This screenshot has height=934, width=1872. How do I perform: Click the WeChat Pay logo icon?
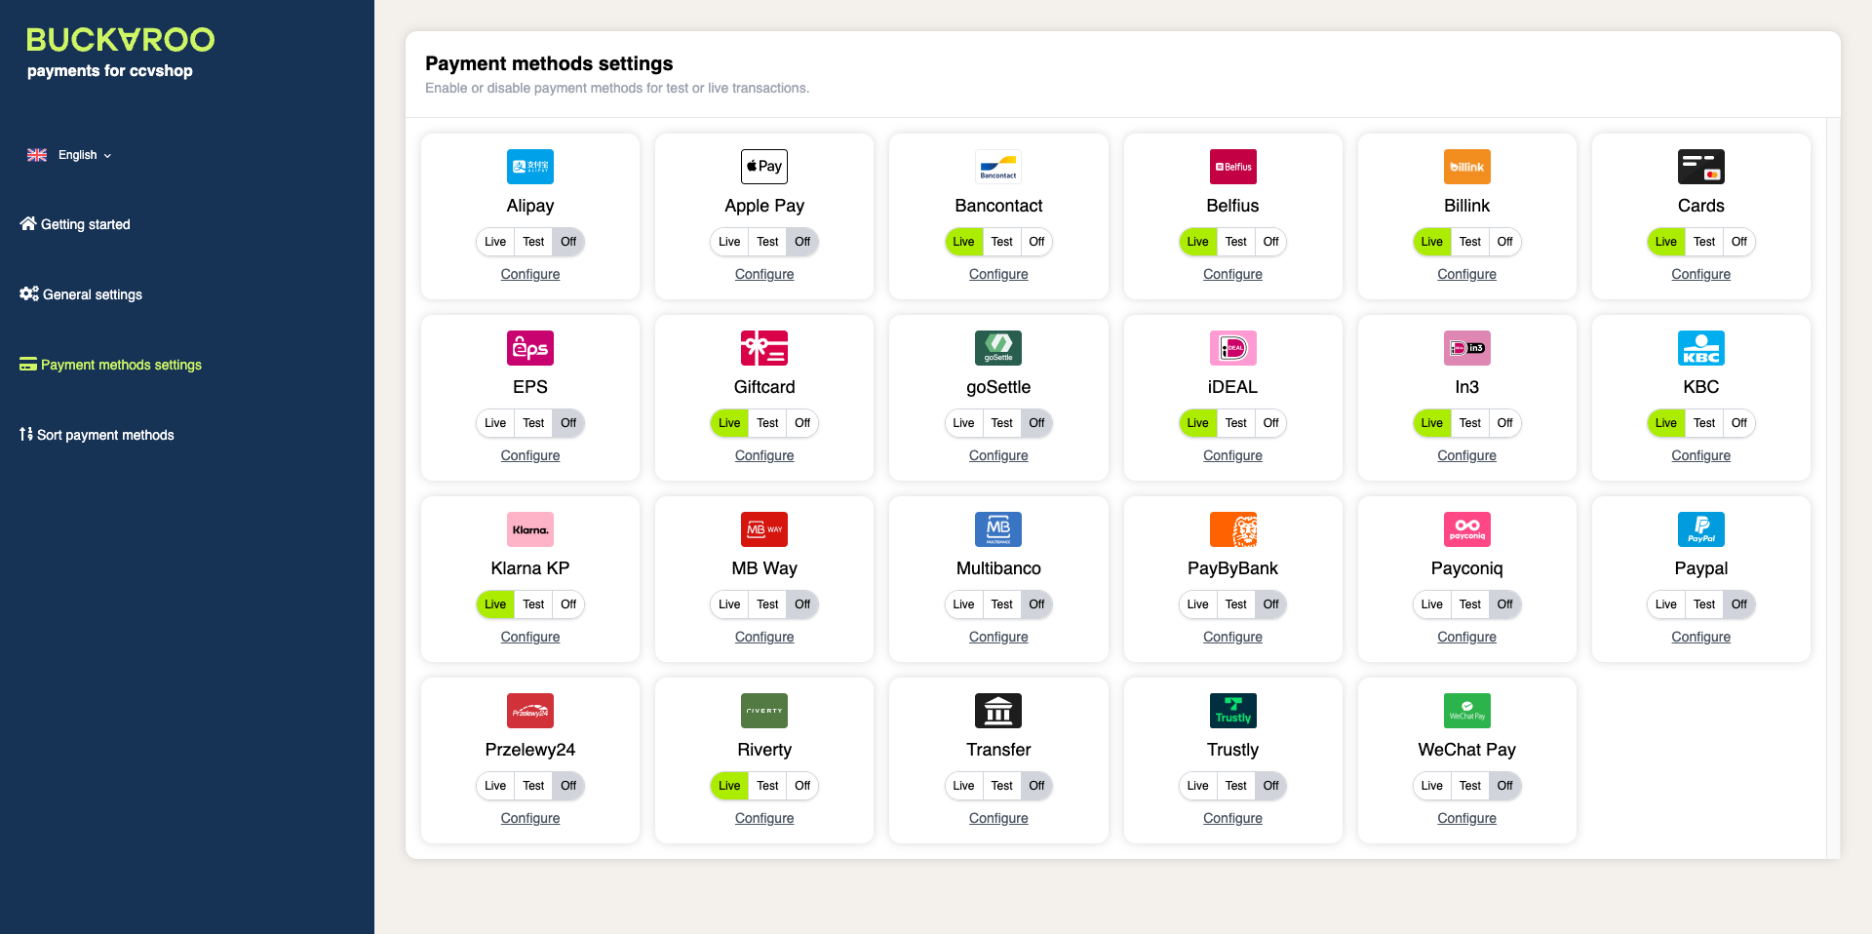point(1466,711)
